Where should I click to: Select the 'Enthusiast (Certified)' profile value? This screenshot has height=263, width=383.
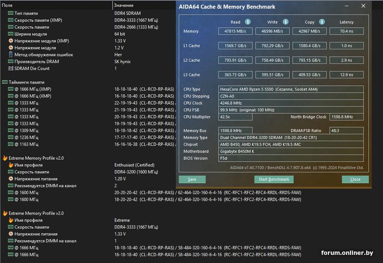pos(135,165)
